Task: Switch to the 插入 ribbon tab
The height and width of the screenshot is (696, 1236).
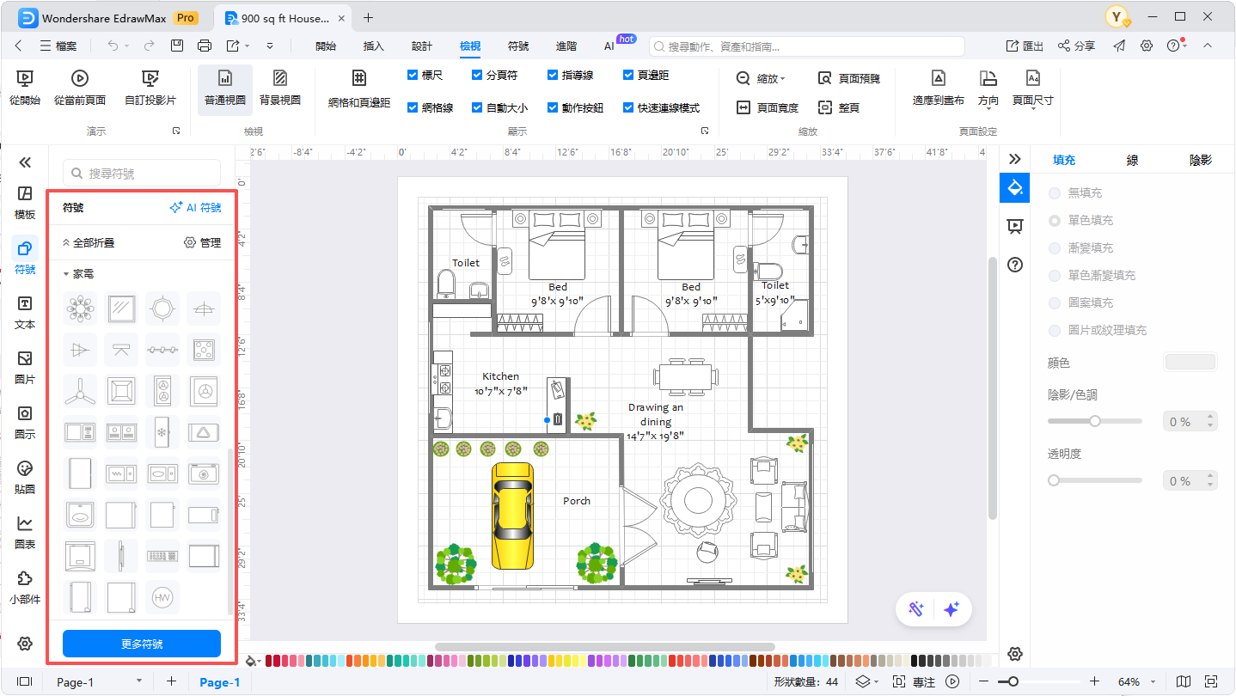Action: click(x=374, y=46)
